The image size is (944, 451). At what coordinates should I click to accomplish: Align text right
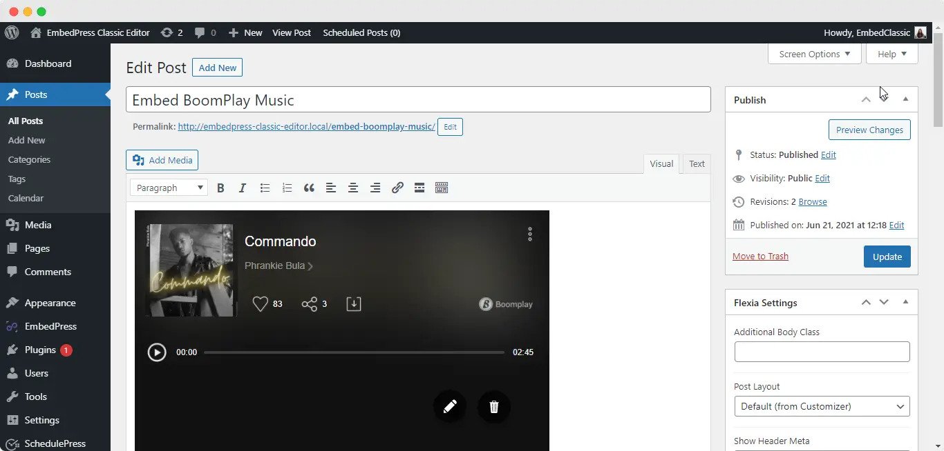click(x=375, y=188)
